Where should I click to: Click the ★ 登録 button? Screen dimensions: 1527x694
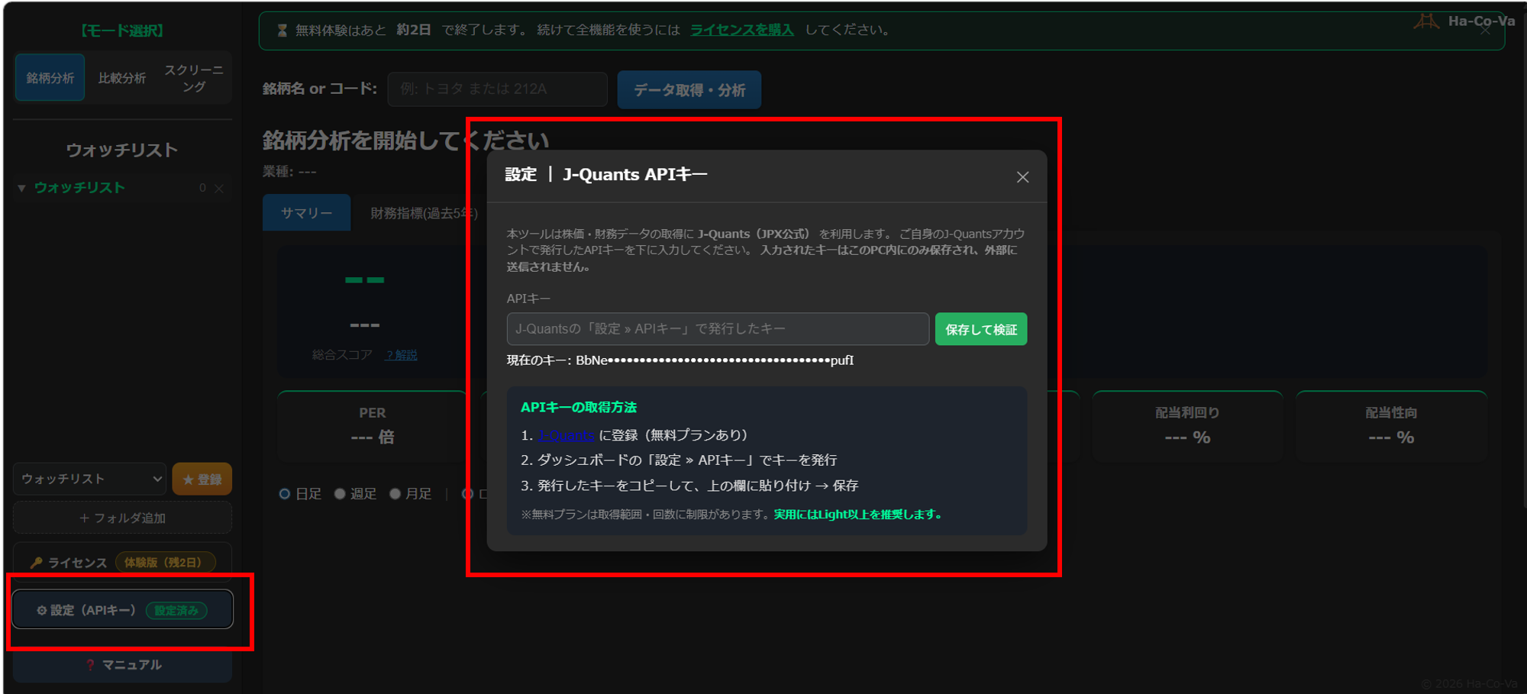click(202, 479)
